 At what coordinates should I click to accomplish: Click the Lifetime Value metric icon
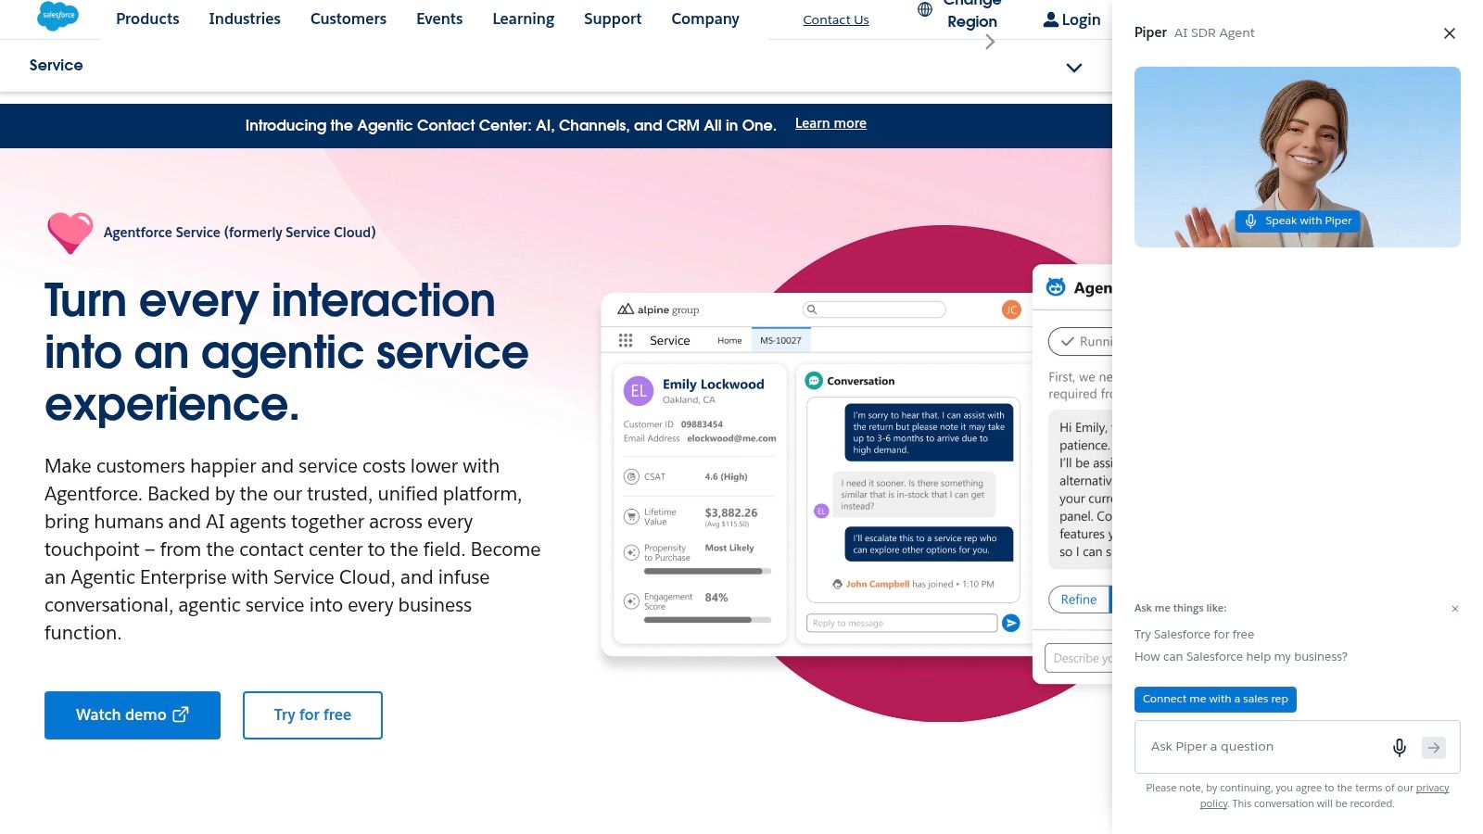click(631, 517)
